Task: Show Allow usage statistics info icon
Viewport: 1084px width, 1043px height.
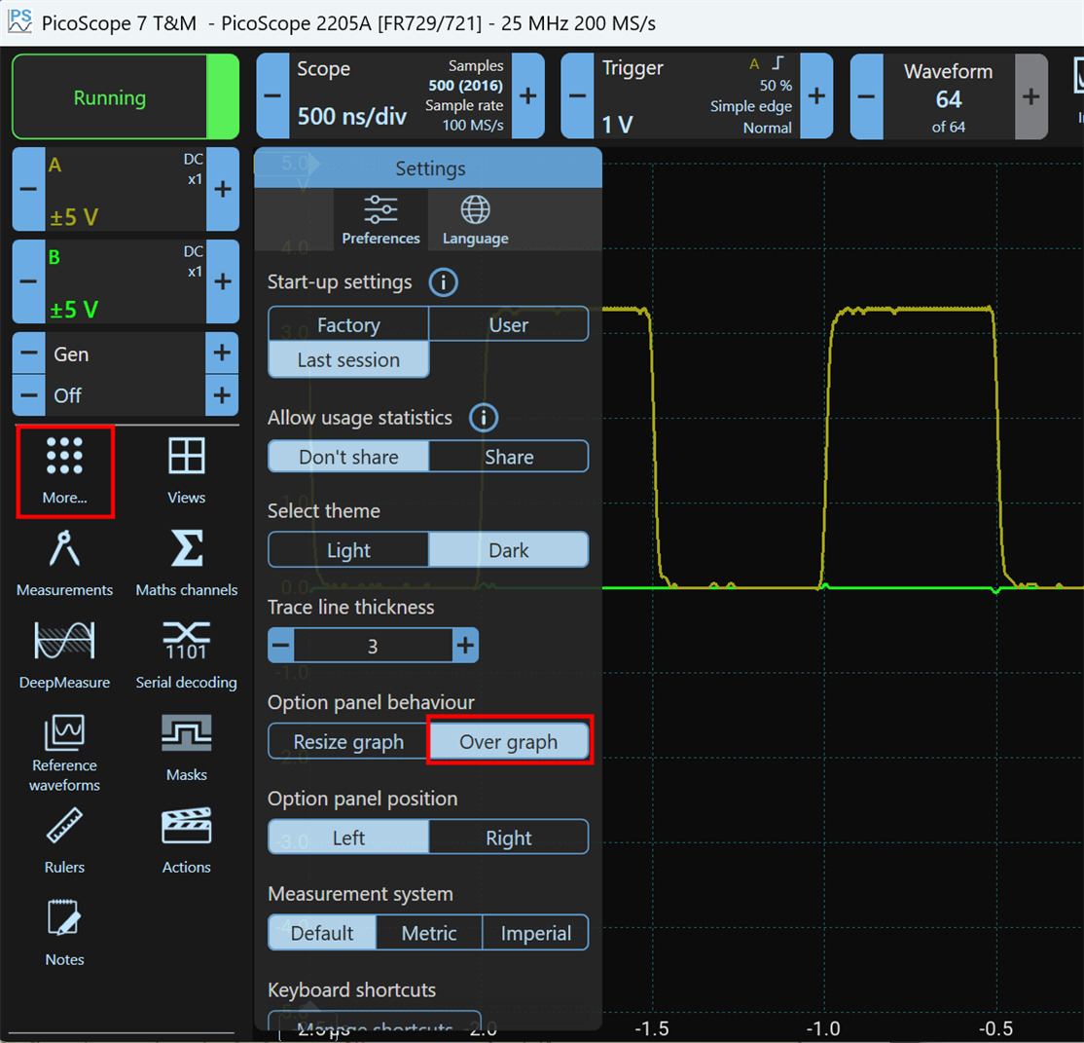Action: click(x=484, y=418)
